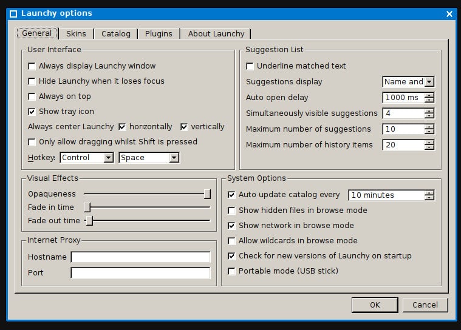This screenshot has height=330, width=461.
Task: Open the Skins tab
Action: [x=76, y=34]
